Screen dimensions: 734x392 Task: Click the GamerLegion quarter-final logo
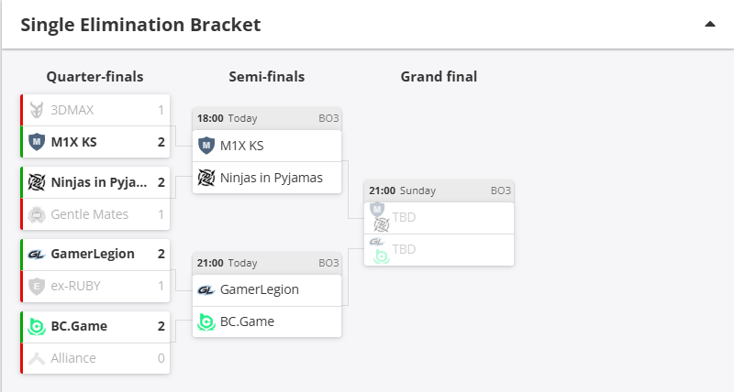[37, 254]
